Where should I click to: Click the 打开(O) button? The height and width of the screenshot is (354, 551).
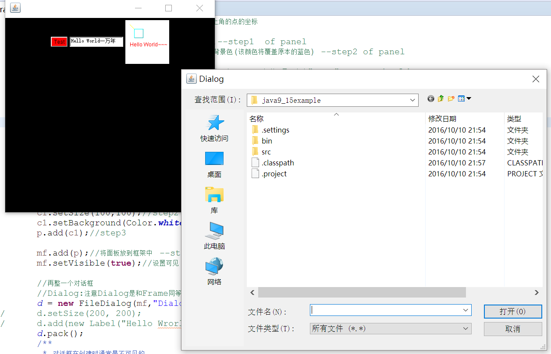coord(513,311)
